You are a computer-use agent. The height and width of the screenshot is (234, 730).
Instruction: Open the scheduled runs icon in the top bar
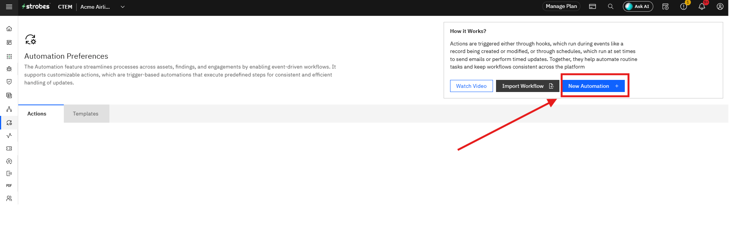pos(665,6)
